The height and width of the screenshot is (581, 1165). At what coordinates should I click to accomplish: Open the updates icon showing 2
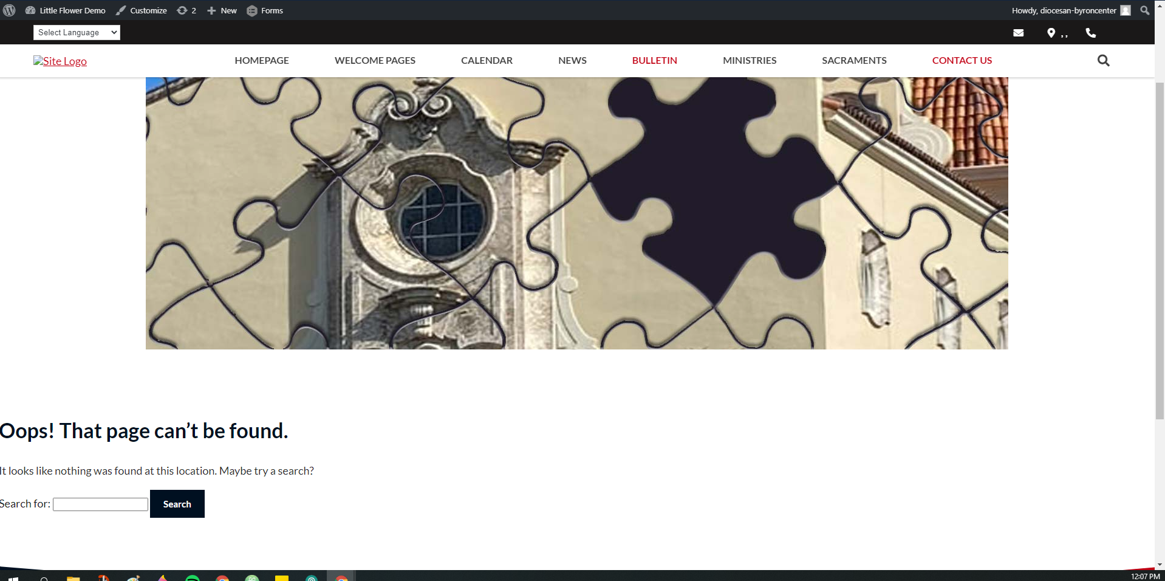(186, 10)
